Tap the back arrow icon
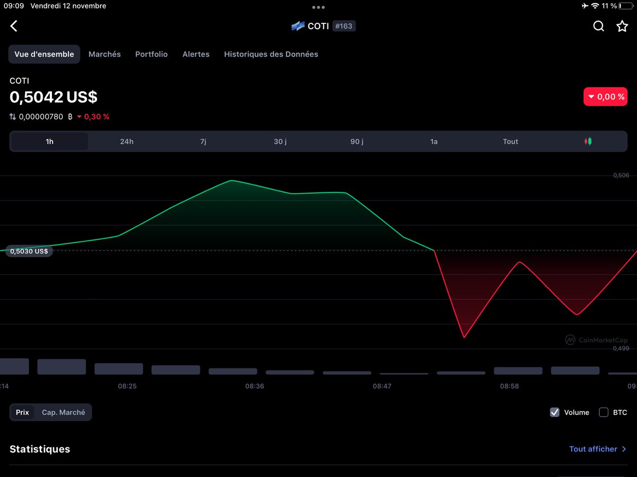Screen dimensions: 637x477 click(14, 26)
